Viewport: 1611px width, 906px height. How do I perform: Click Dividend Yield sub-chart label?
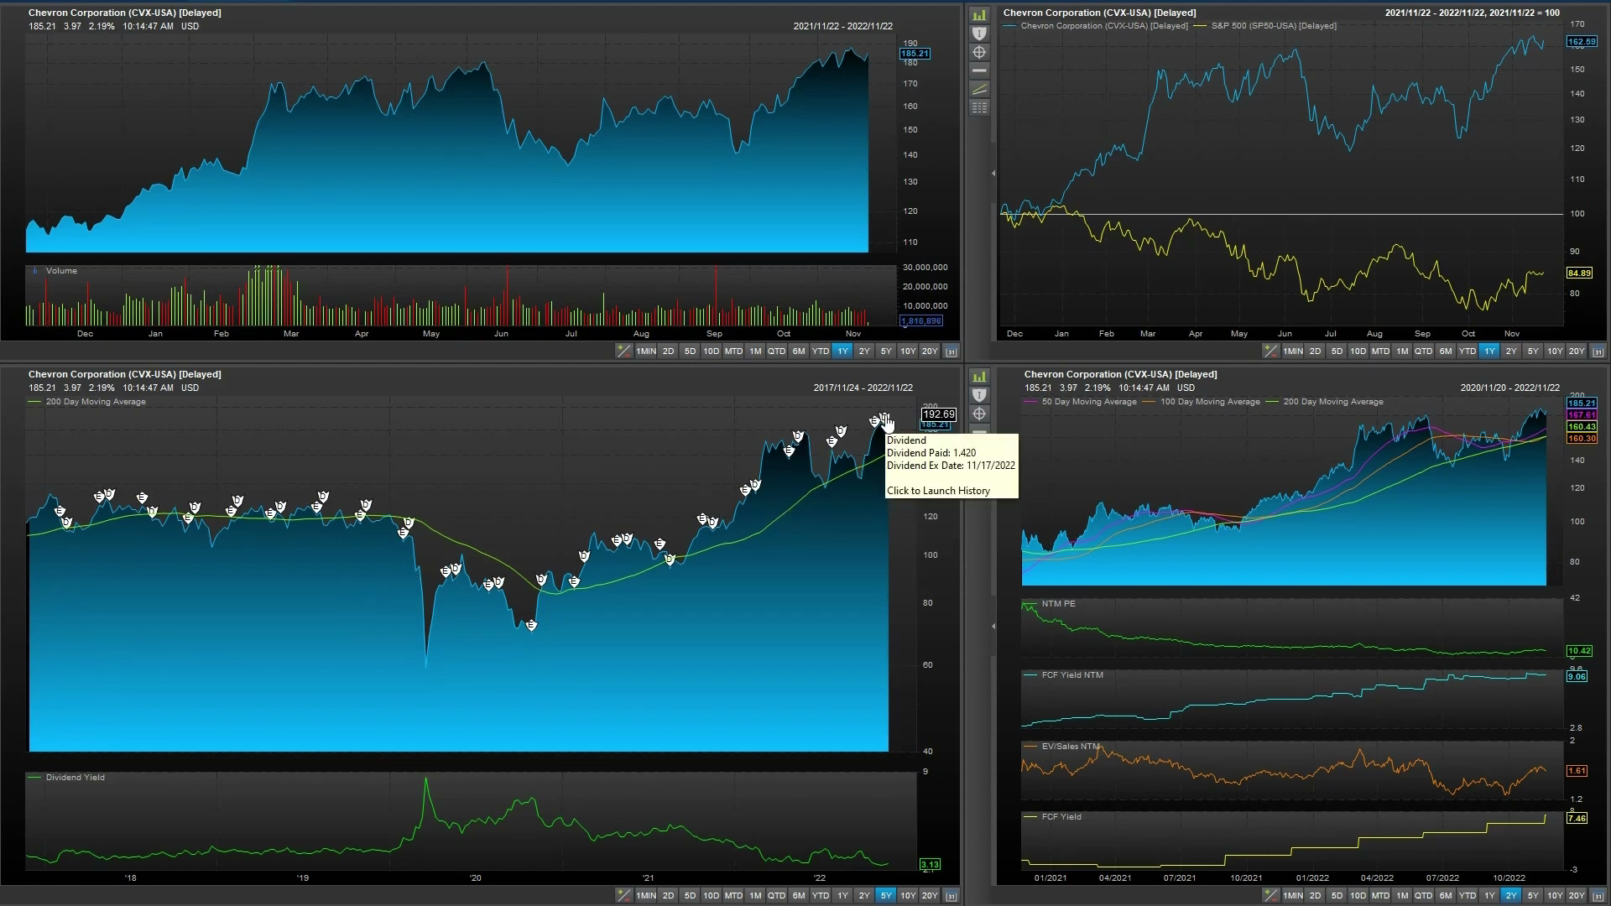coord(76,778)
